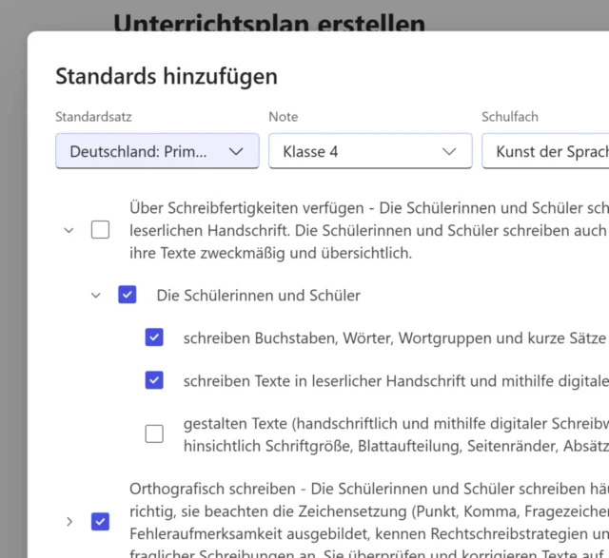Screen dimensions: 609x558
Task: Uncheck 'schreiben Texte in leserlicher Handschrift' checkbox
Action: coord(154,380)
